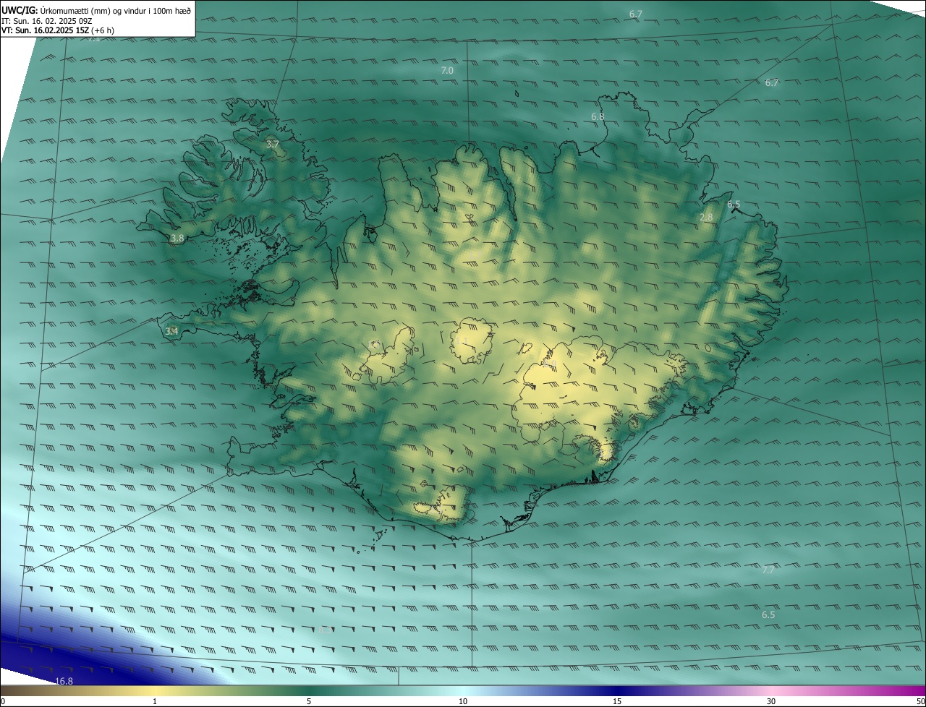Click the 7.7 value label over the southeast sea
The width and height of the screenshot is (926, 707).
(x=768, y=570)
